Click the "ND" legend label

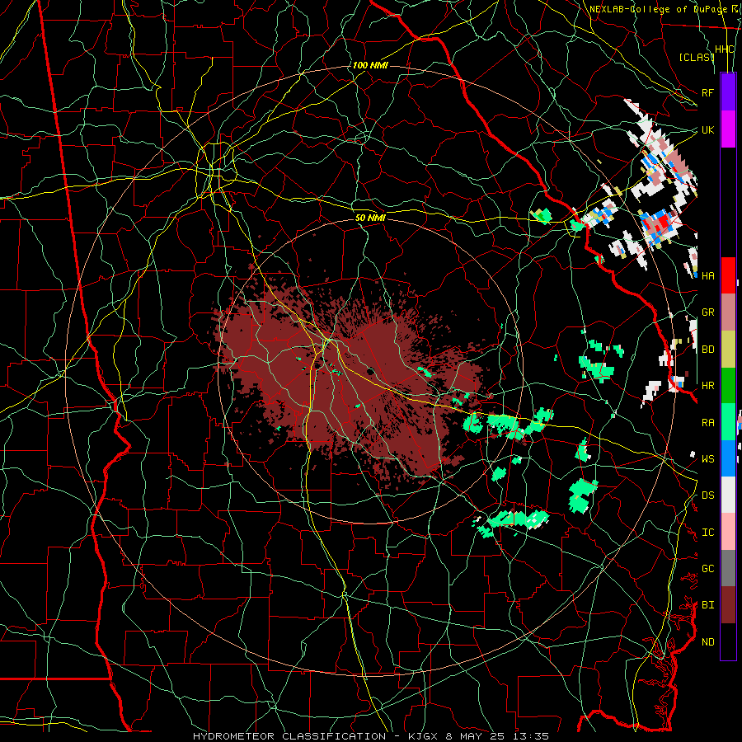pyautogui.click(x=707, y=642)
